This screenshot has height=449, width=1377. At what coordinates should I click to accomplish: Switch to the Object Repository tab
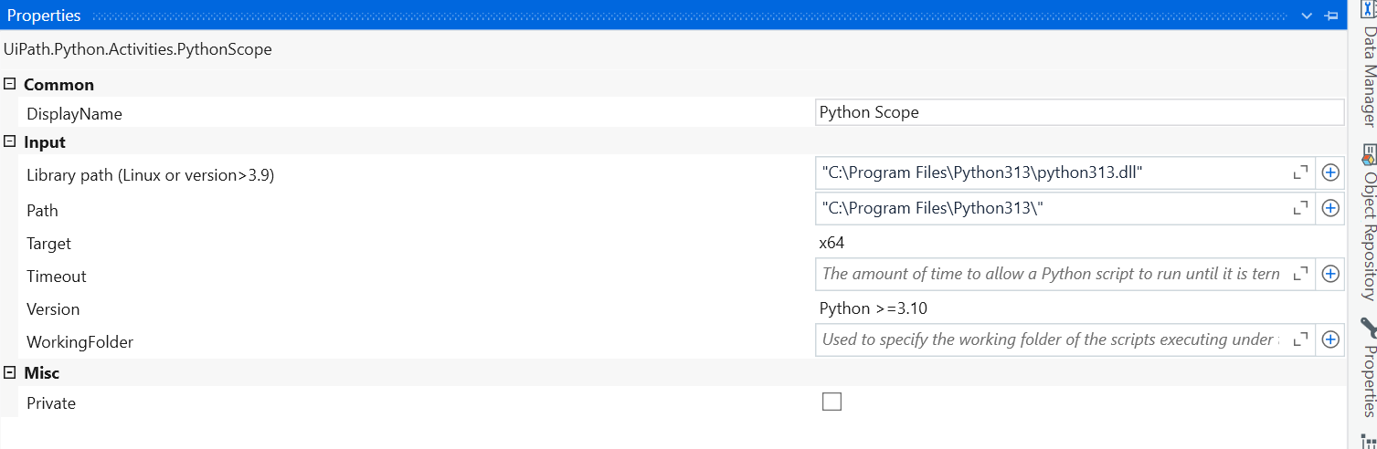coord(1368,234)
